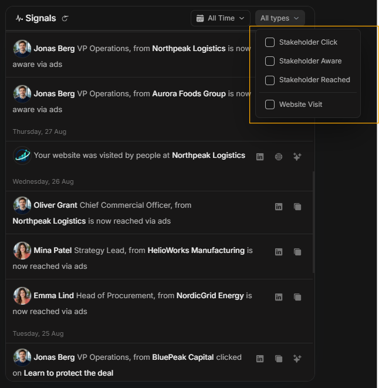Image resolution: width=379 pixels, height=388 pixels.
Task: Click the Wednesday, 26 Aug date header
Action: (x=43, y=181)
